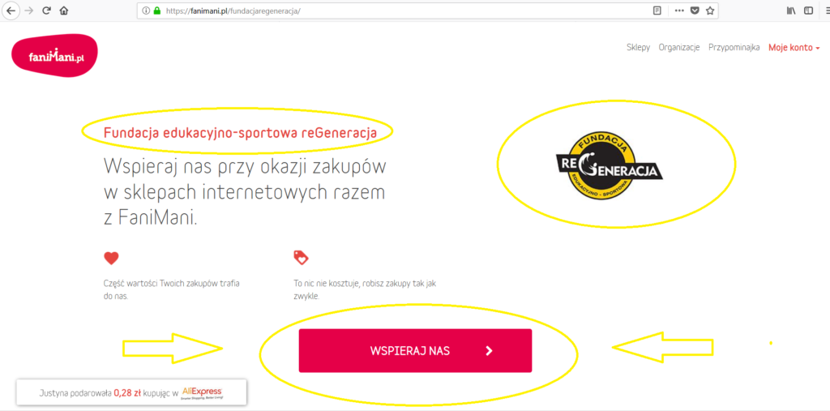Go to the Przypominajka link
Viewport: 830px width, 411px height.
point(734,47)
